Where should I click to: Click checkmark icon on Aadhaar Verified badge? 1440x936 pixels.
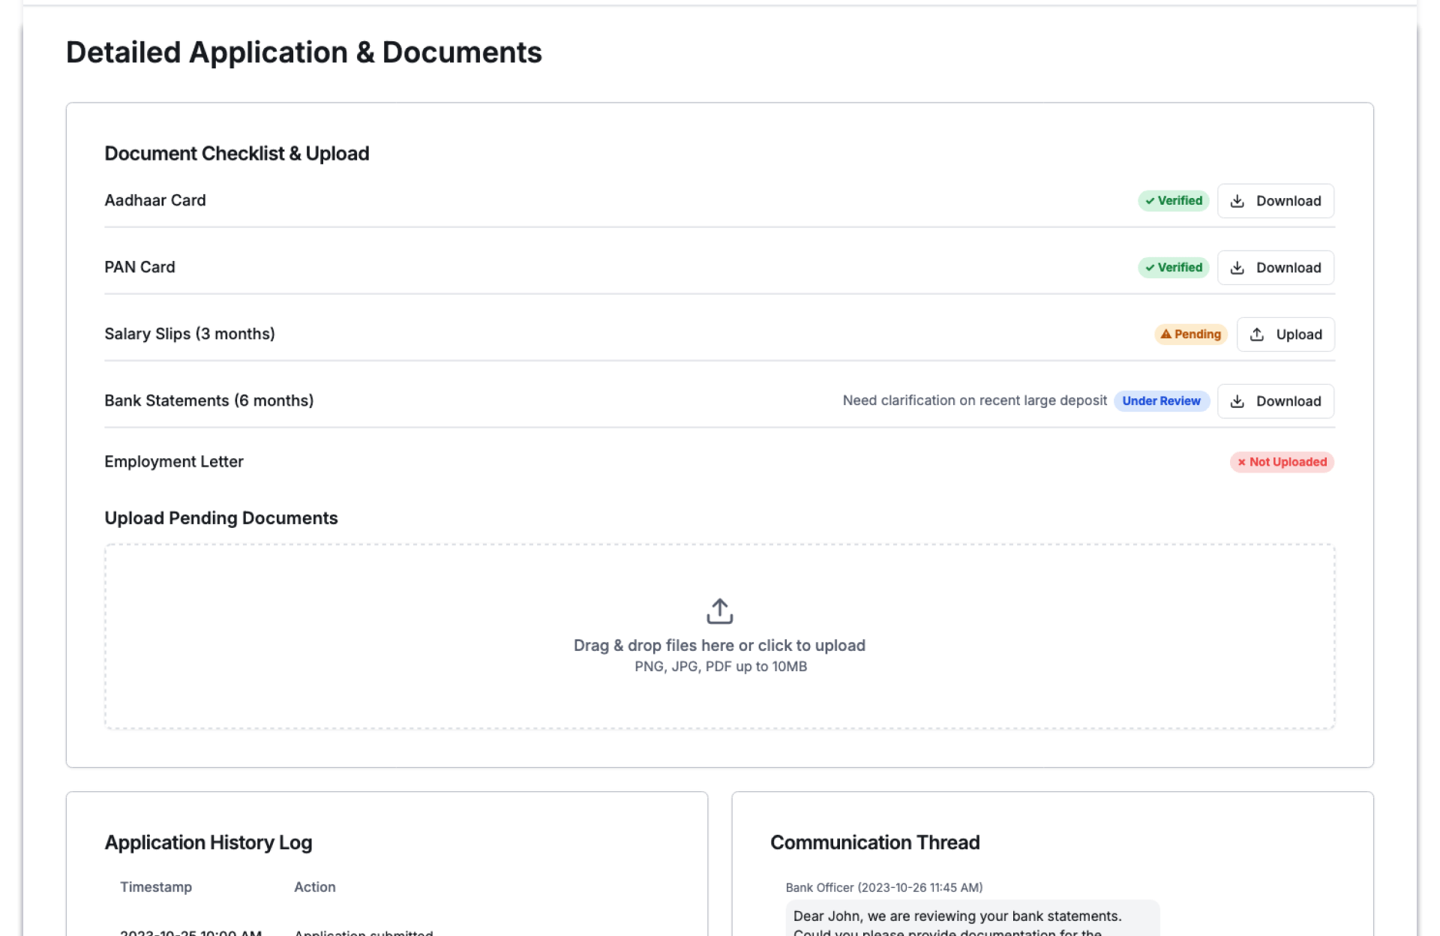(1150, 201)
